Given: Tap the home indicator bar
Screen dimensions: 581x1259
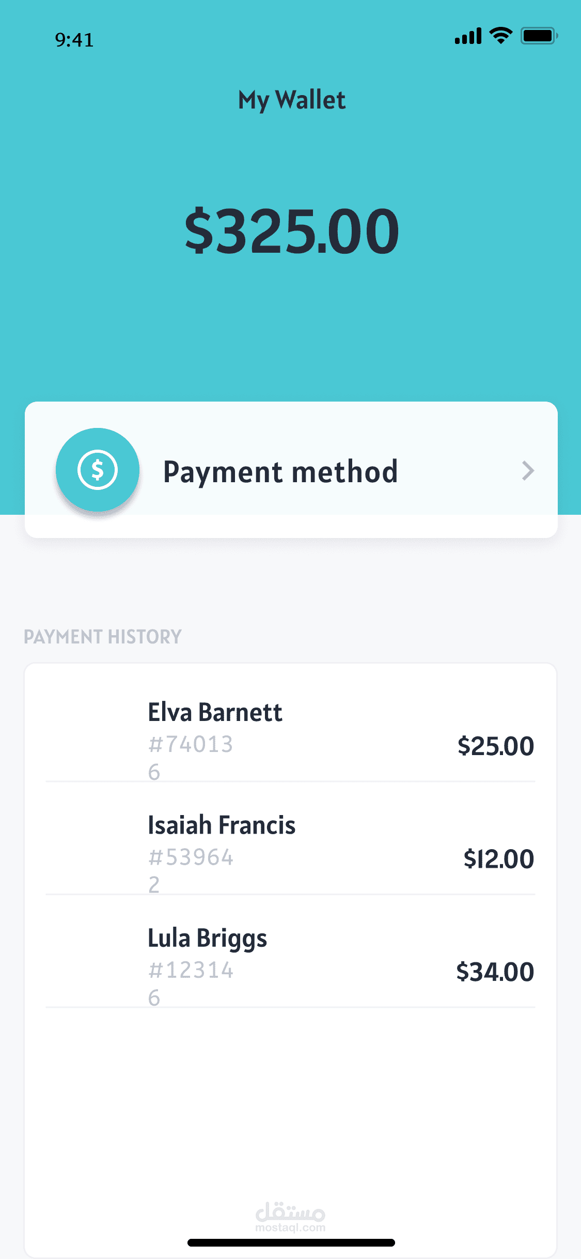Looking at the screenshot, I should (x=291, y=1242).
